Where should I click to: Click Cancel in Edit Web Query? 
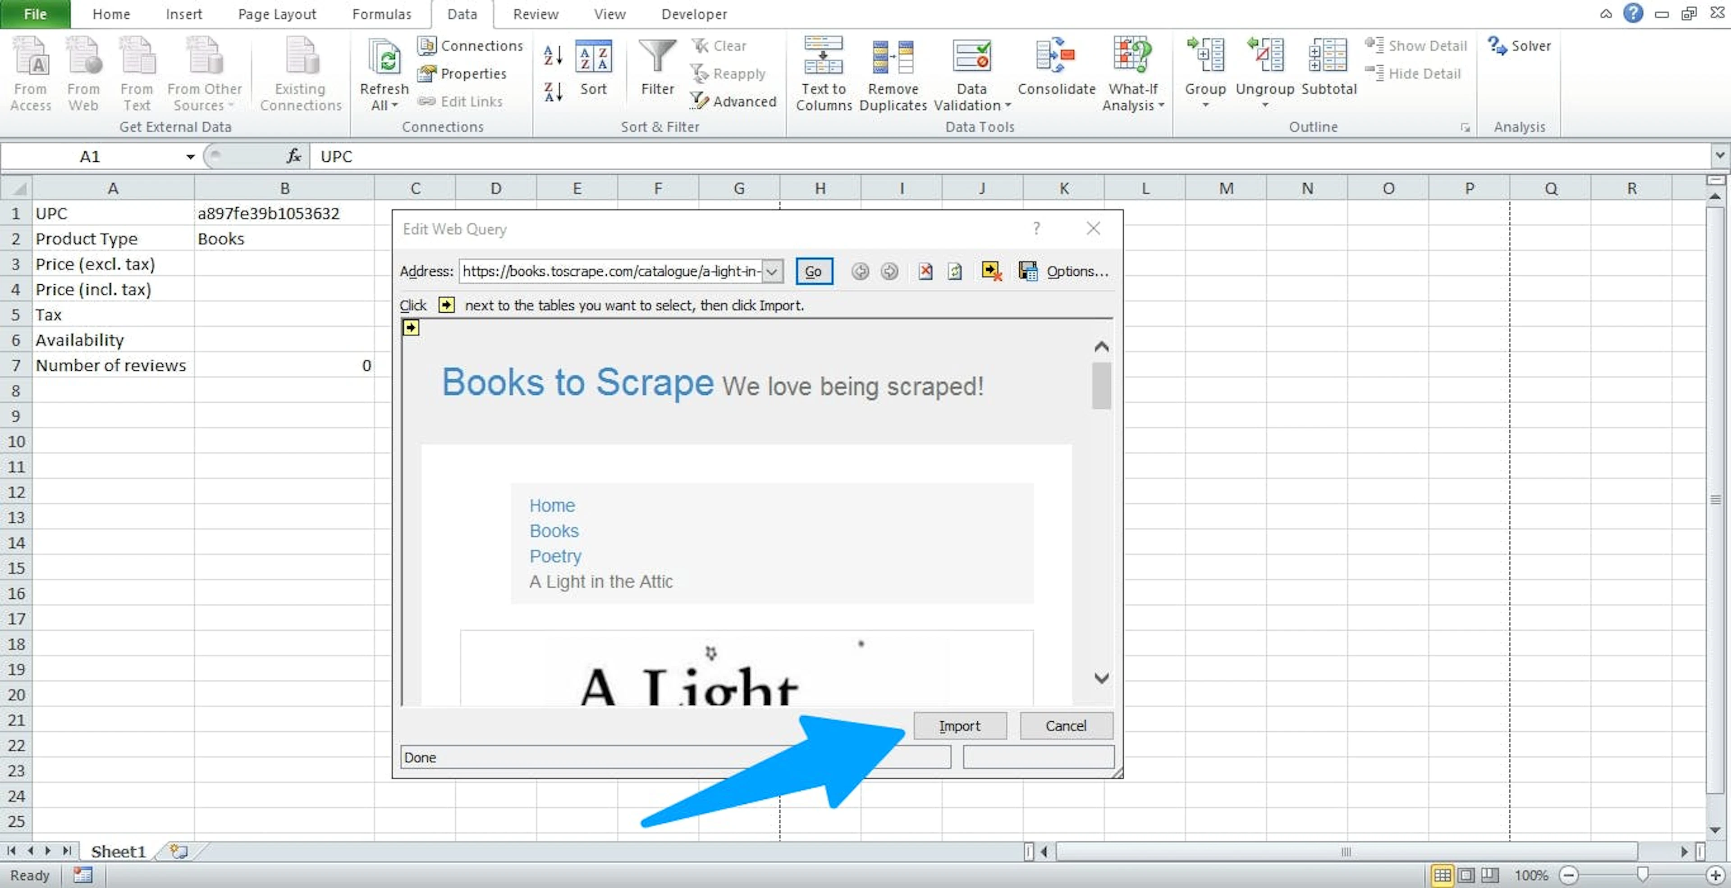pyautogui.click(x=1066, y=725)
